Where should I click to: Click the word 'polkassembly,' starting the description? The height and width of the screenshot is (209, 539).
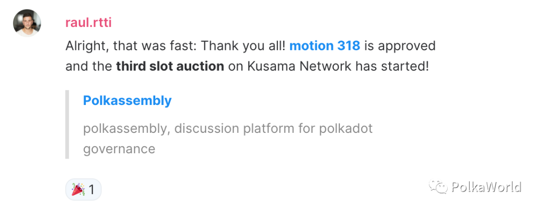[127, 129]
